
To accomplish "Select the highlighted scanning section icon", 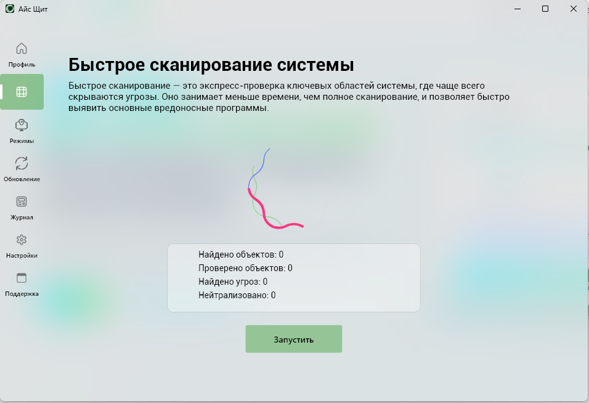I will point(22,91).
